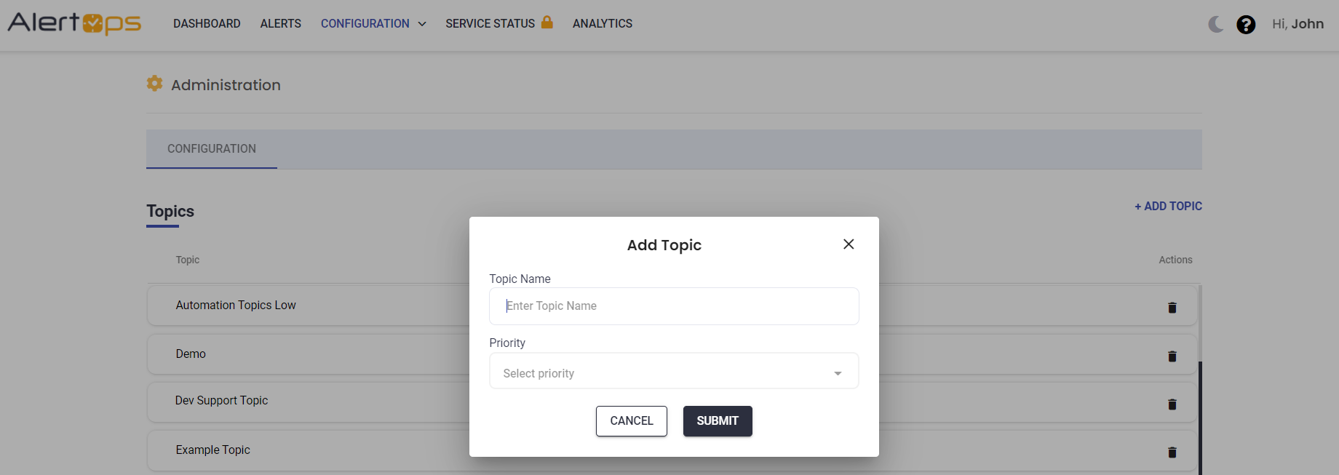Delete the Demo topic
1339x475 pixels.
pyautogui.click(x=1172, y=356)
